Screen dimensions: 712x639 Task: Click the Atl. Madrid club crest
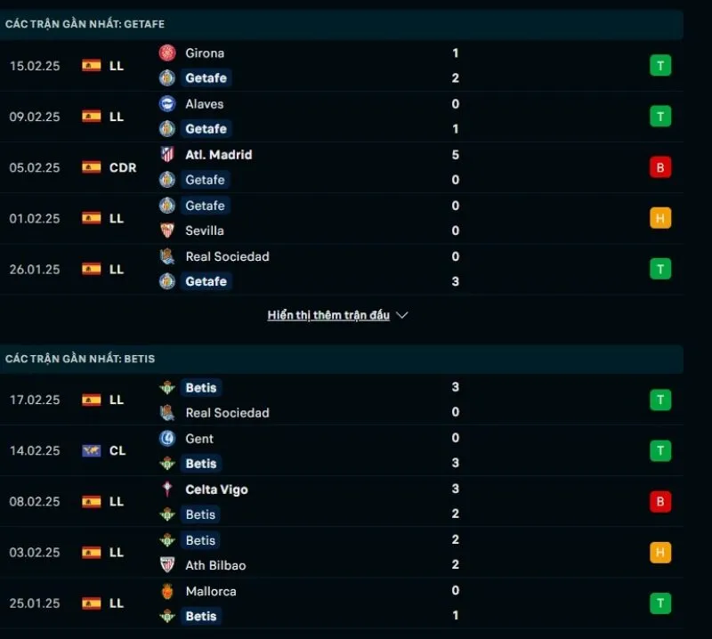169,154
